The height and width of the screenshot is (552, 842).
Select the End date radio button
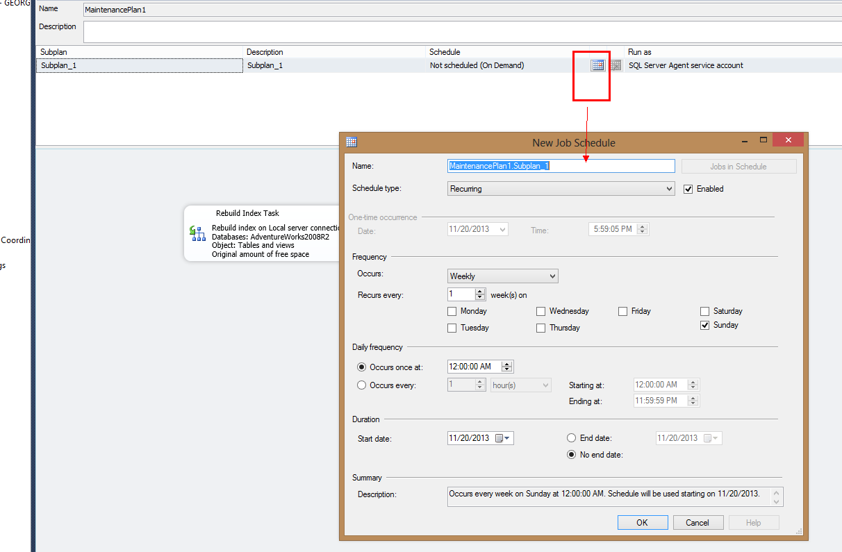click(571, 438)
